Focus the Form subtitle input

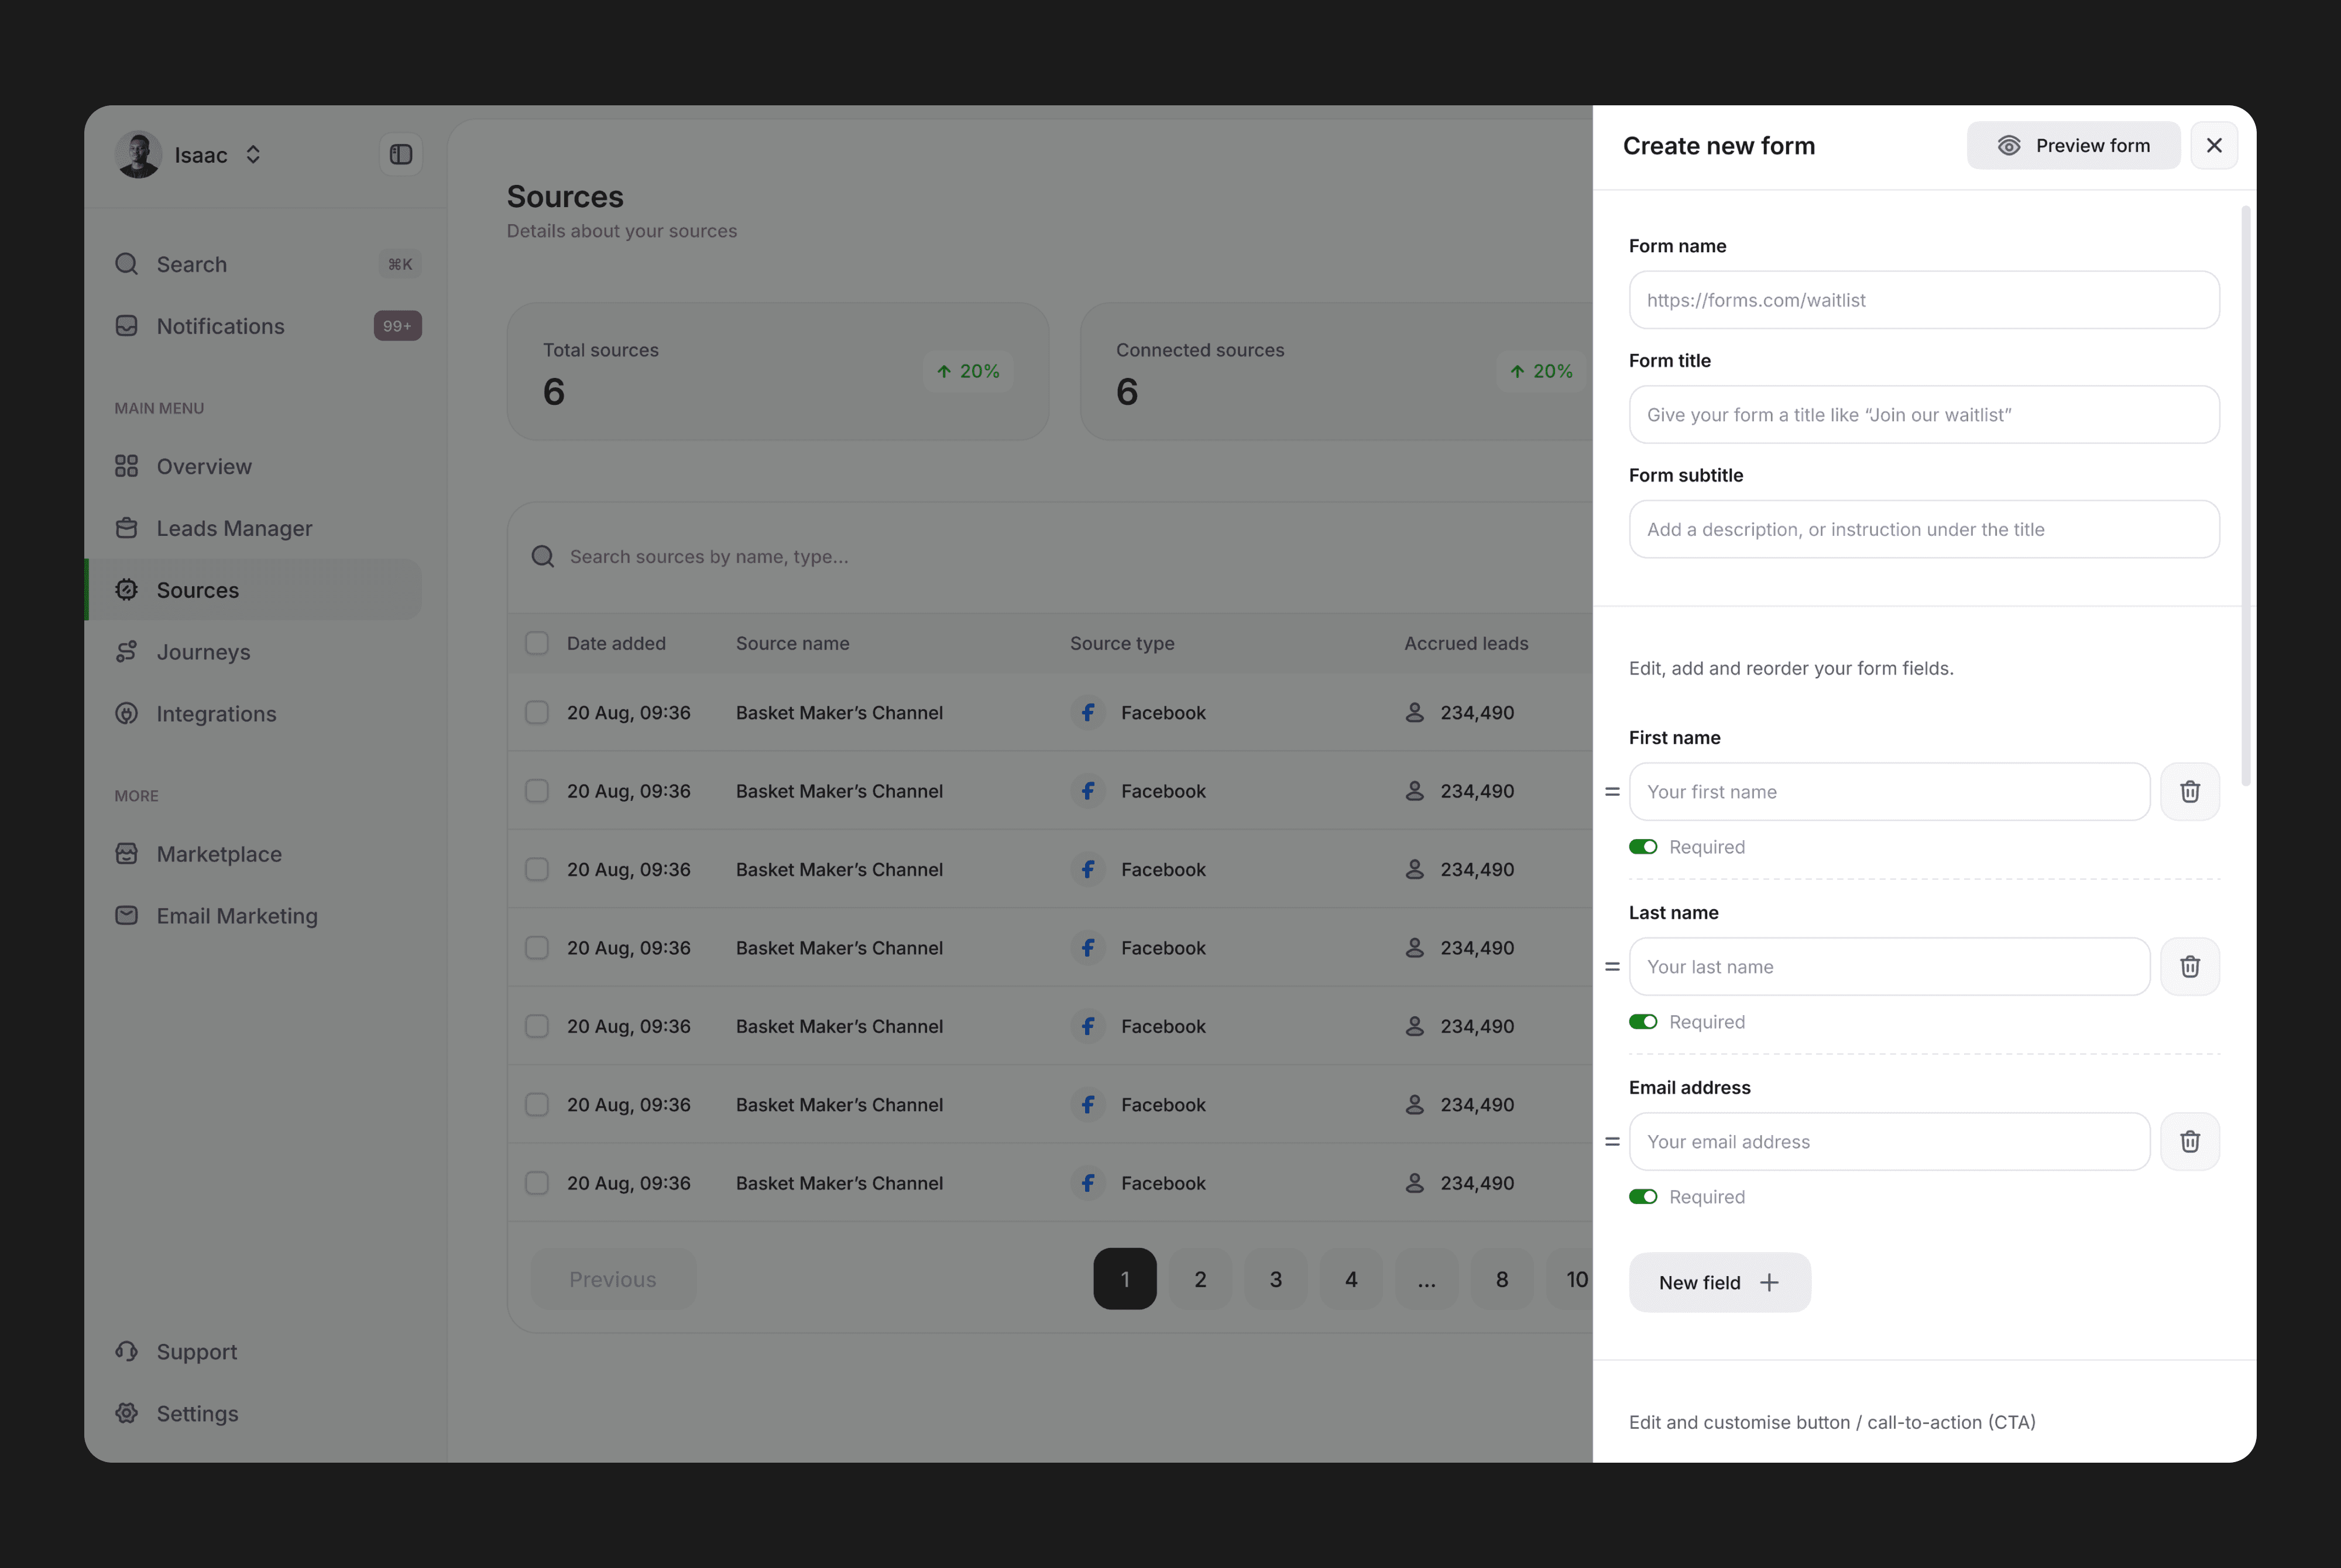coord(1924,529)
